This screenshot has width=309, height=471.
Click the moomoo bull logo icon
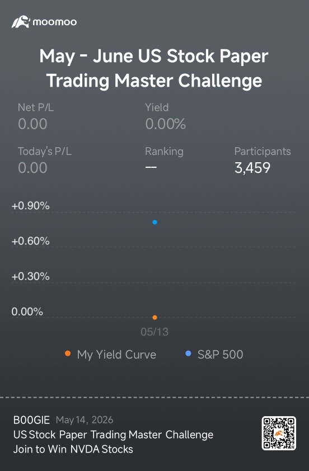(x=21, y=22)
